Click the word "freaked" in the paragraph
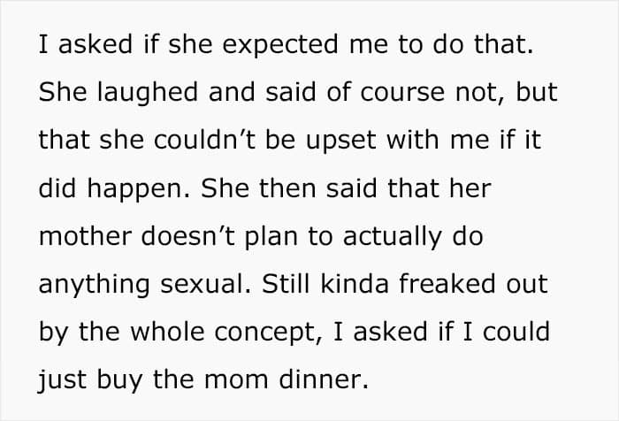 click(447, 284)
